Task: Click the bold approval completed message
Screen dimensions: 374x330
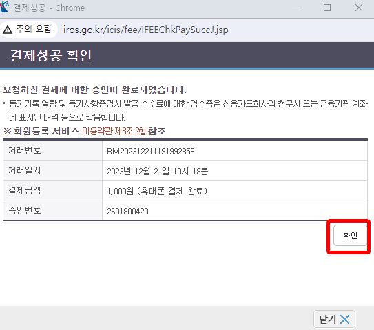Action: click(x=94, y=90)
